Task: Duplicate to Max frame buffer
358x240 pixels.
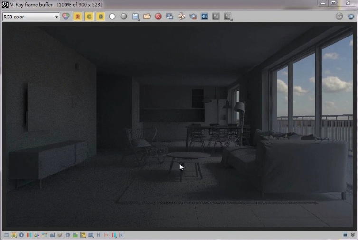Action: pos(170,17)
